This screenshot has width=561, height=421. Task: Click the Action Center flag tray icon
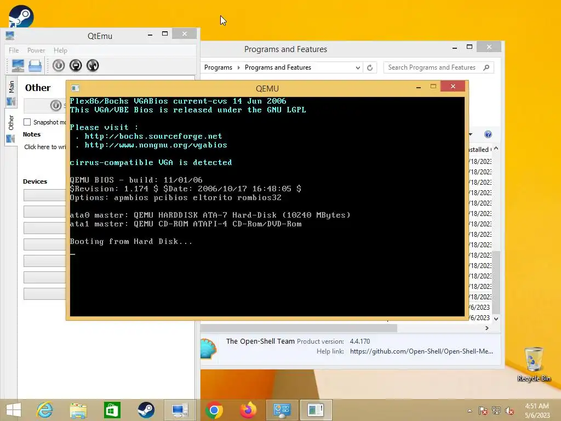(x=483, y=411)
